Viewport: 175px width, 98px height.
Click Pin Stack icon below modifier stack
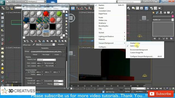tap(154, 39)
